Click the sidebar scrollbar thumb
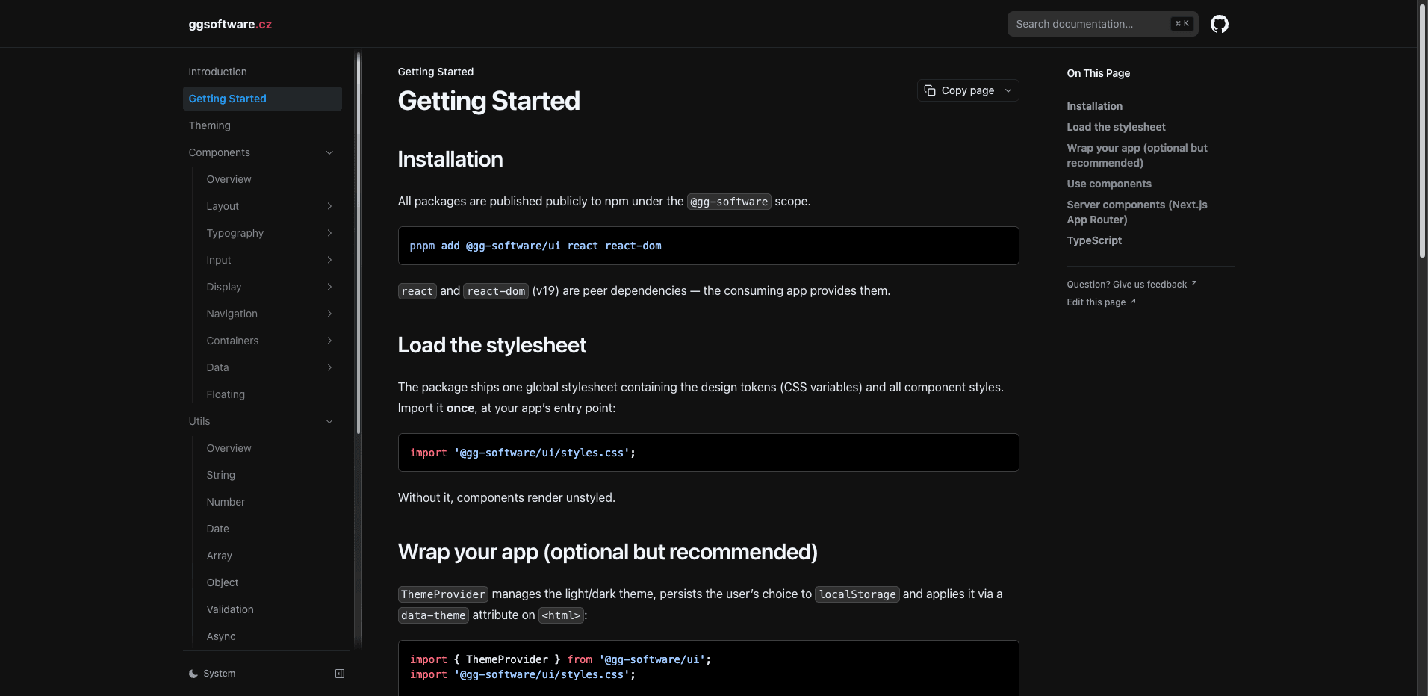The image size is (1428, 696). click(x=358, y=243)
